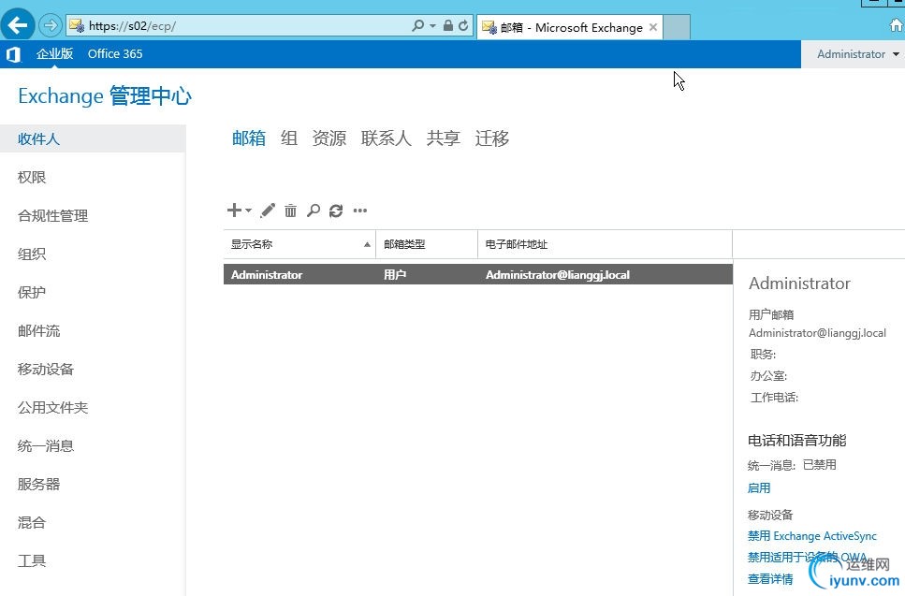Click the browser home icon
This screenshot has height=596, width=905.
point(897,25)
